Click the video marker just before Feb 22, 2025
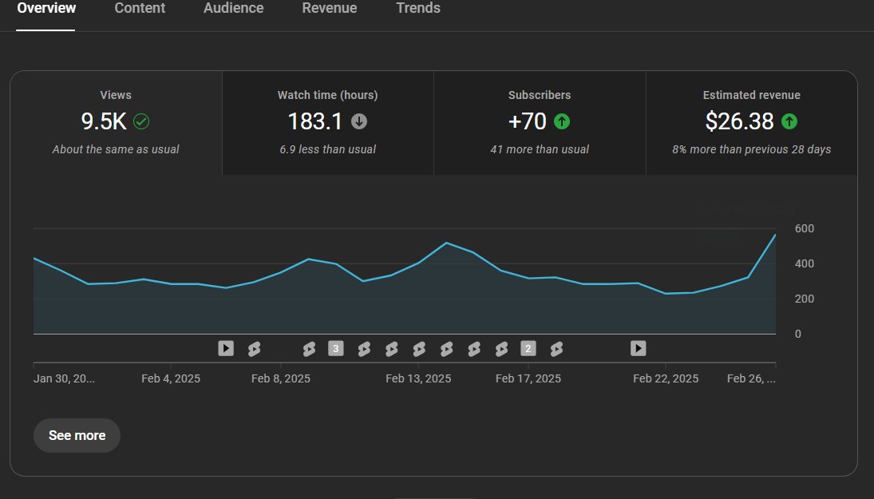This screenshot has height=499, width=874. [639, 348]
